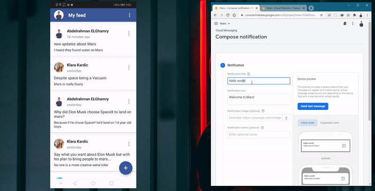Viewport: 375px width, 191px height.
Task: Open options for the 'serial killer' post
Action: 128,144
